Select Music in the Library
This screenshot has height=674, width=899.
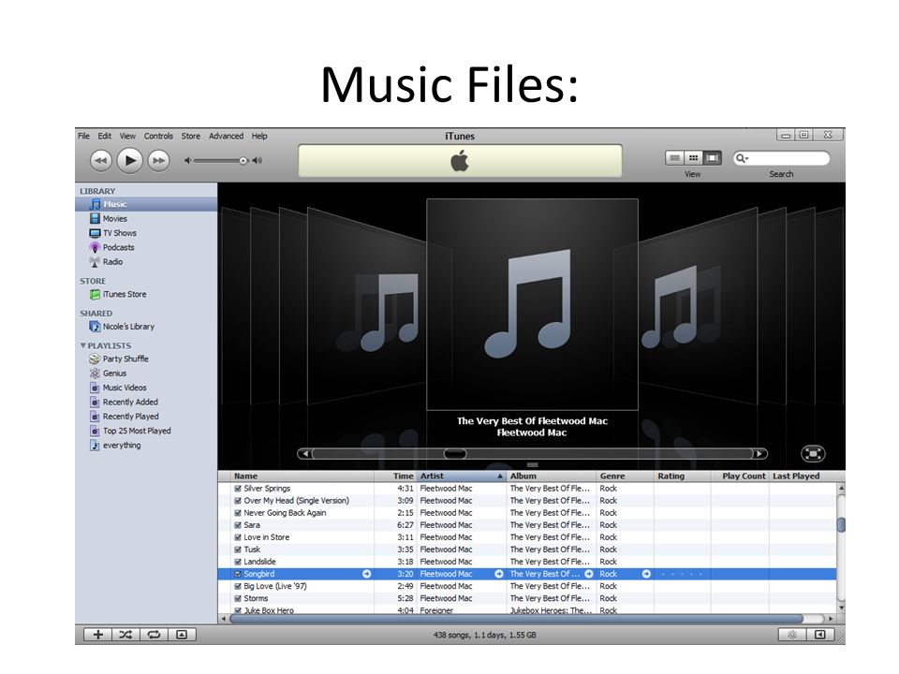click(x=146, y=204)
